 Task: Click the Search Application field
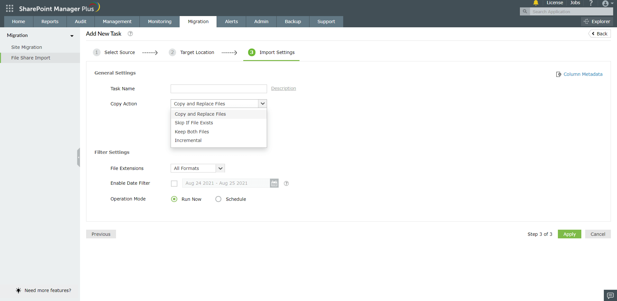571,12
